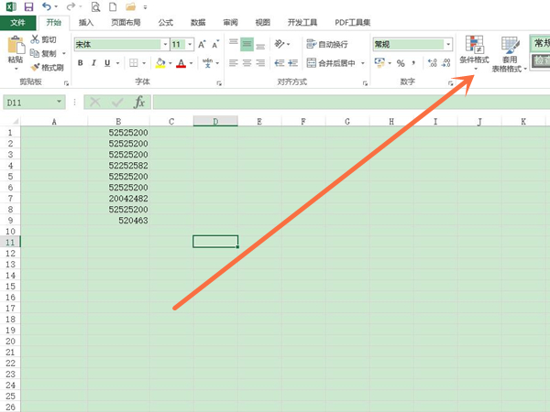Click Decrease Indent icon
Viewport: 550px width, 412px height.
pyautogui.click(x=280, y=63)
